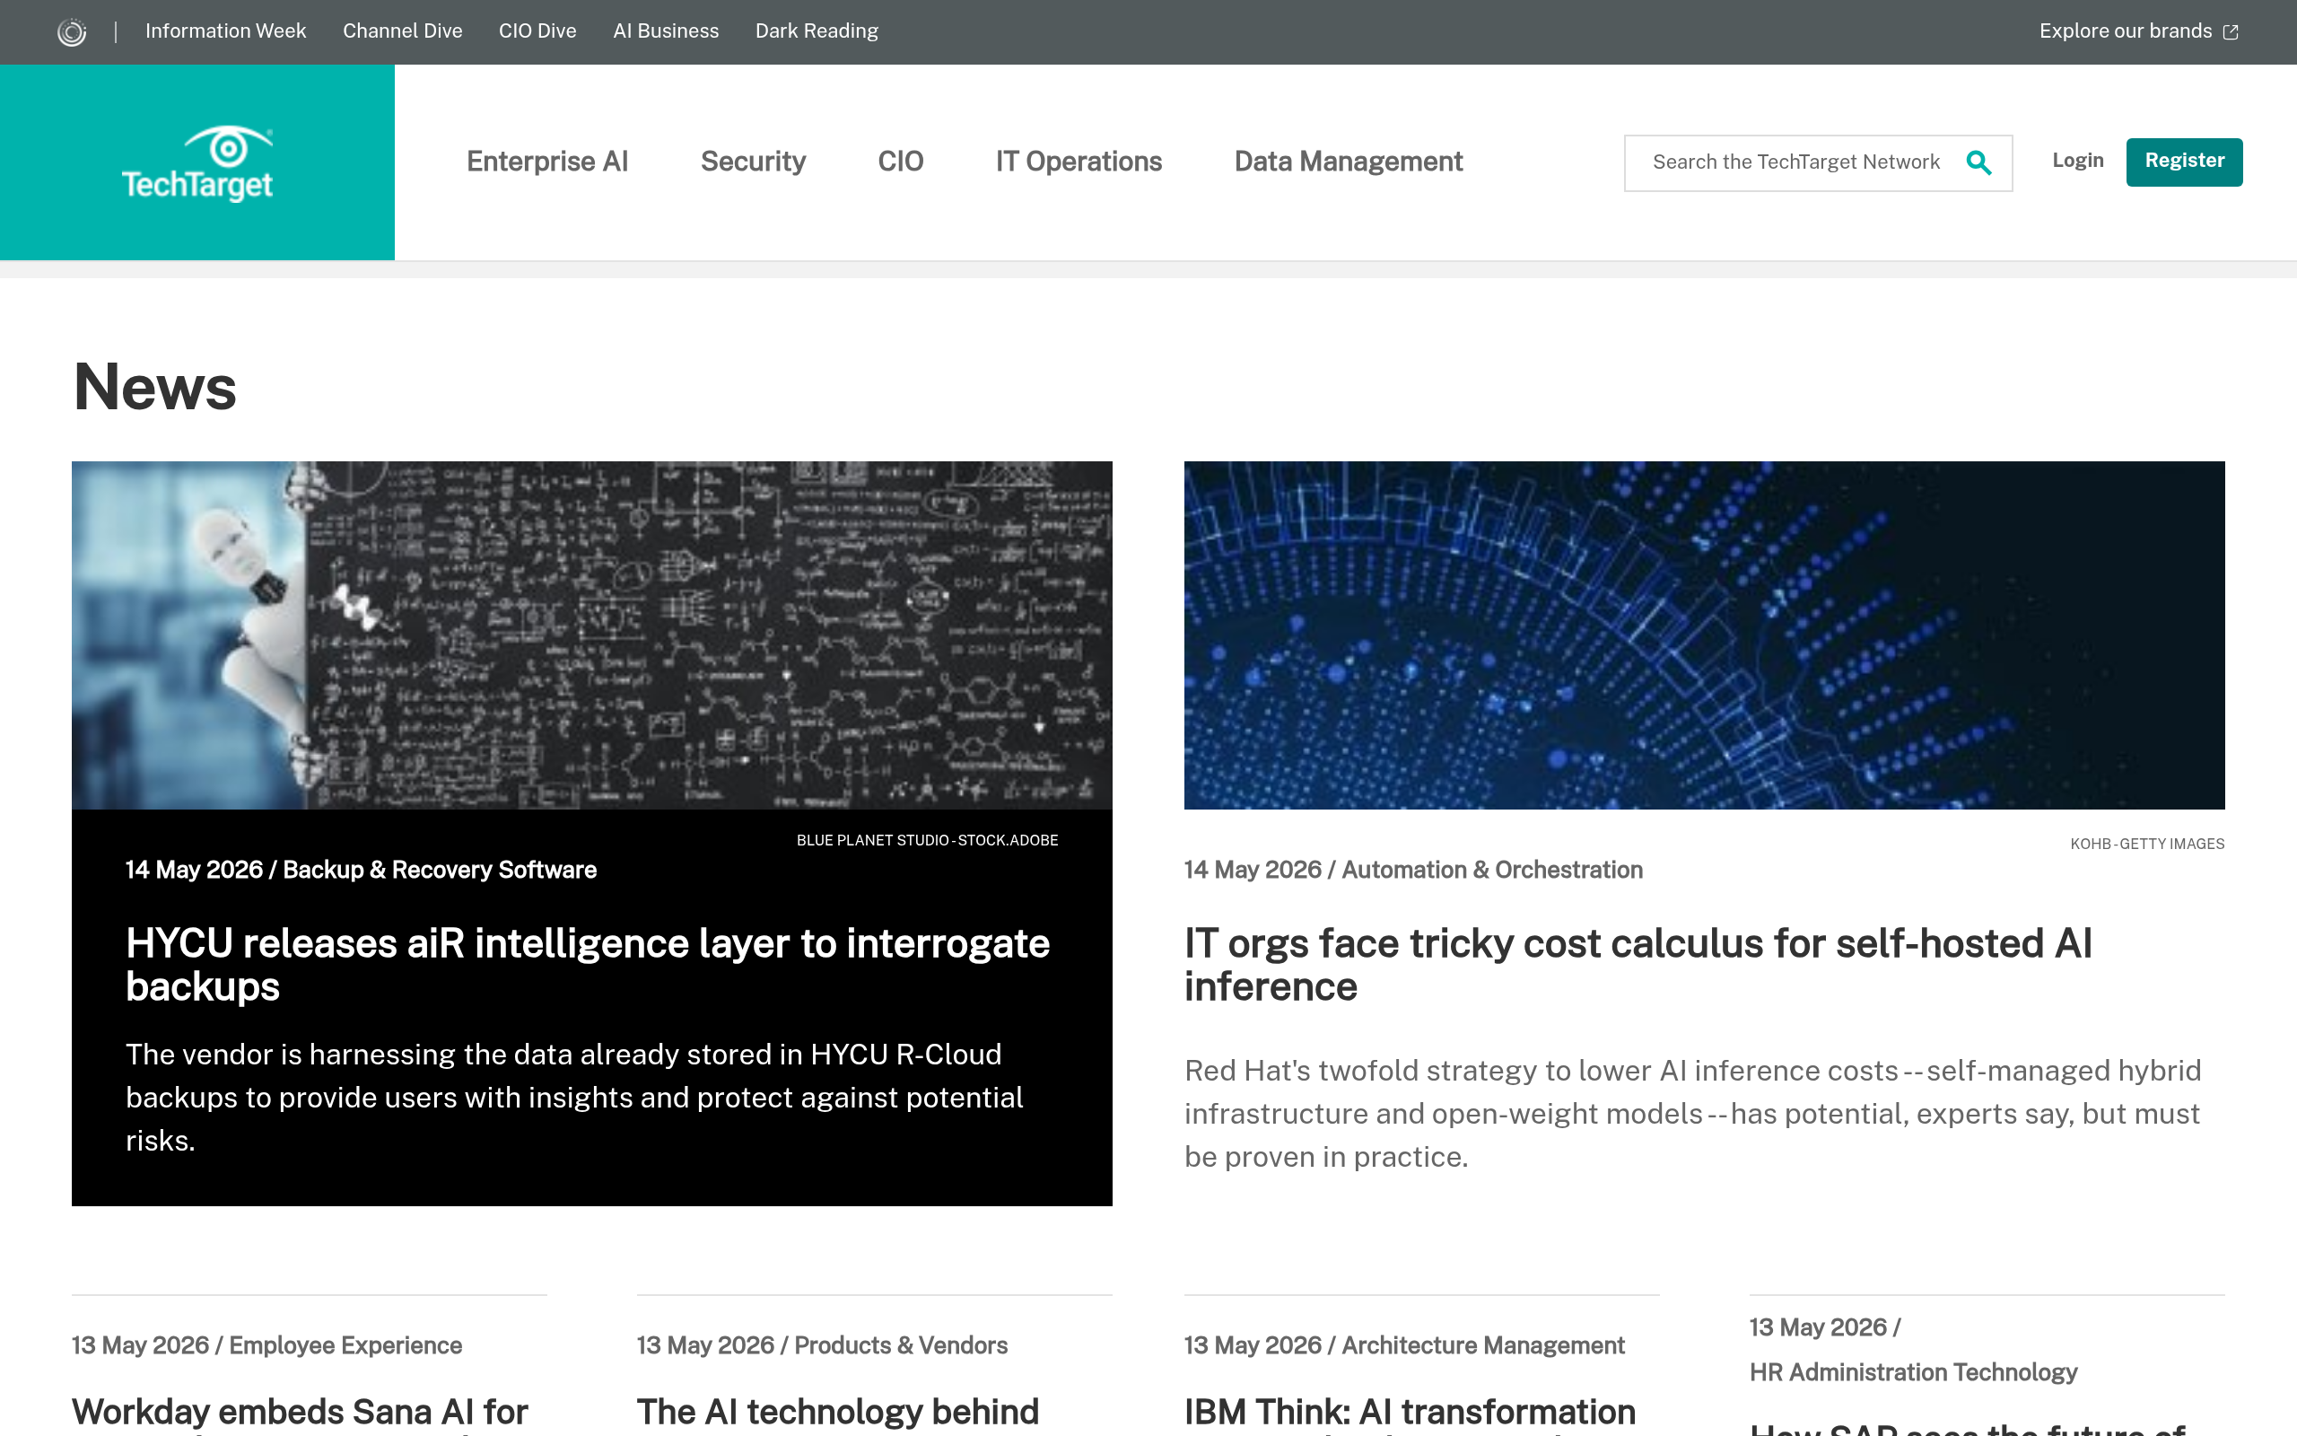This screenshot has width=2297, height=1436.
Task: Click Employee Experience category
Action: tap(345, 1345)
